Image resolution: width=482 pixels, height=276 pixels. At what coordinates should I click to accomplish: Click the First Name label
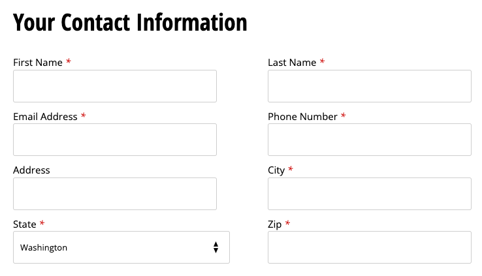38,63
